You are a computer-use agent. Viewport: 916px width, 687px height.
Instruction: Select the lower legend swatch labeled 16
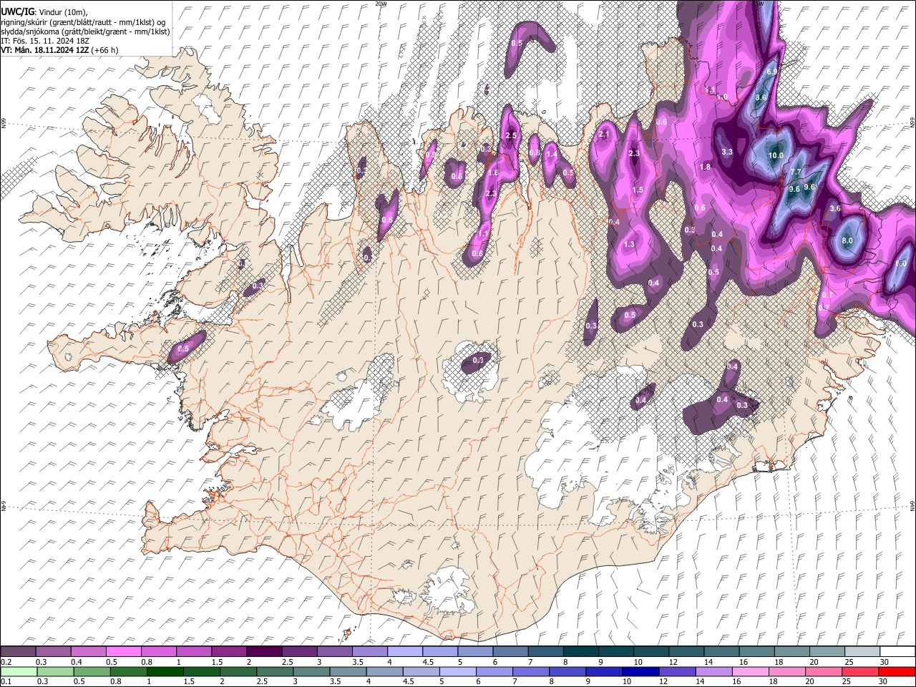coord(751,671)
